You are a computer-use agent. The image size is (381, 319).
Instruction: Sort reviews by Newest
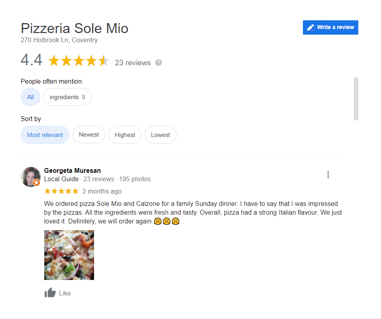pyautogui.click(x=89, y=135)
